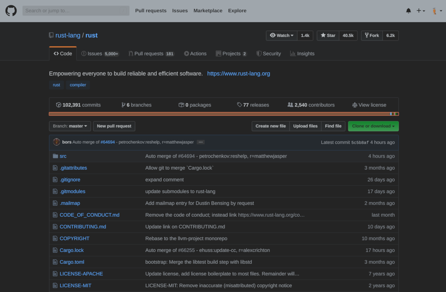Switch to the Security tab
This screenshot has height=292, width=446.
click(x=268, y=54)
